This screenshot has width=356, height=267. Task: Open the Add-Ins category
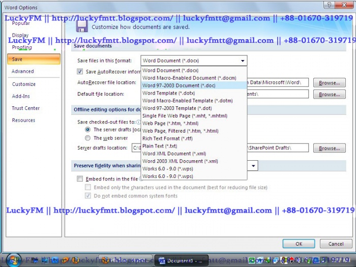pos(34,96)
